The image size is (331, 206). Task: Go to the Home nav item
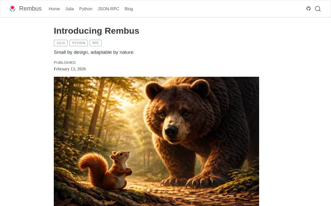click(x=54, y=9)
